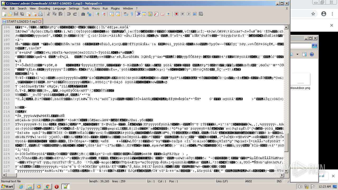Open the Function List toolbar icon
The image size is (338, 190).
tap(156, 14)
